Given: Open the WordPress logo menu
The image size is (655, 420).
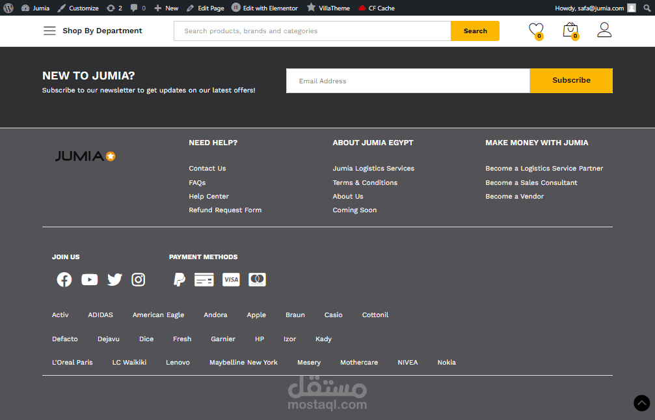Looking at the screenshot, I should click(8, 8).
